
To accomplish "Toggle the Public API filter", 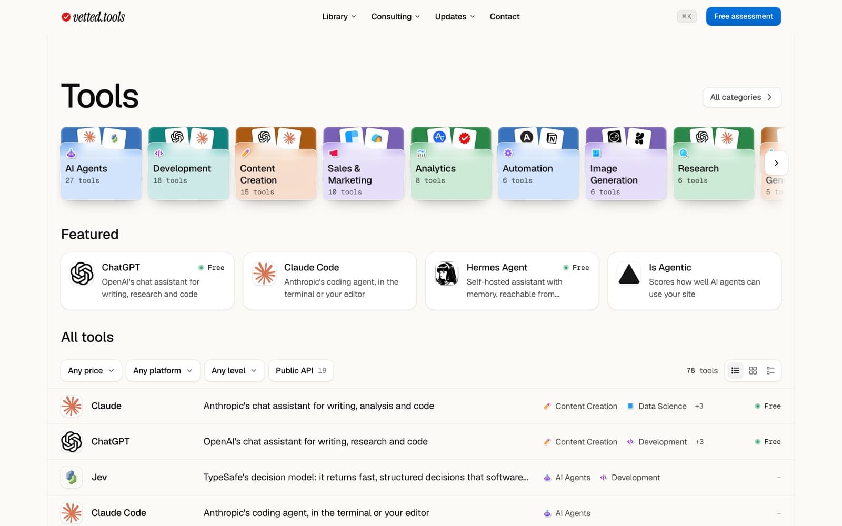I will click(301, 370).
